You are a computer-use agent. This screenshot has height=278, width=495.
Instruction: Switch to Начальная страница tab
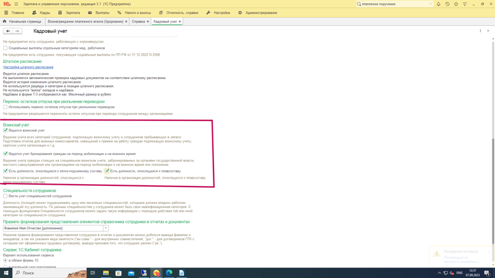[22, 22]
